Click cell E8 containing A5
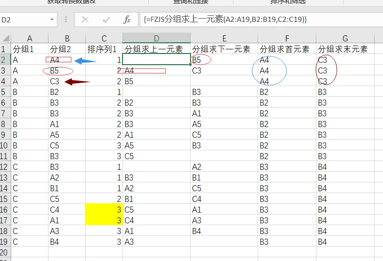The width and height of the screenshot is (383, 261). [x=224, y=124]
